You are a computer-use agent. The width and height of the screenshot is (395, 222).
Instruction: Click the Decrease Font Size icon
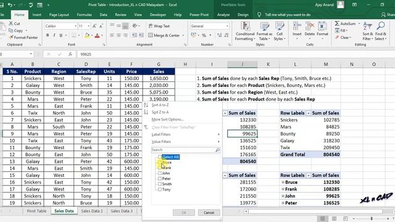pos(101,26)
